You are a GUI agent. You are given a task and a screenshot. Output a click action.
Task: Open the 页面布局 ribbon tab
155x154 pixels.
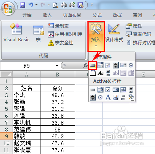(72, 15)
